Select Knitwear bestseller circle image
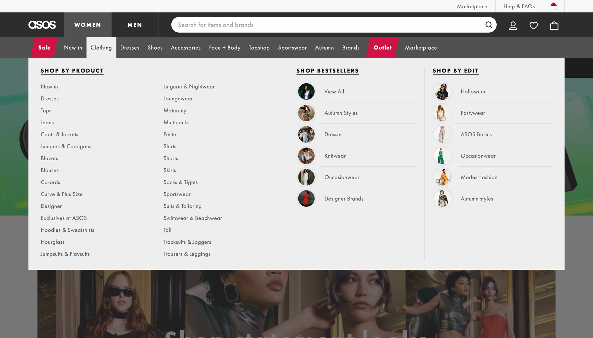 click(306, 156)
